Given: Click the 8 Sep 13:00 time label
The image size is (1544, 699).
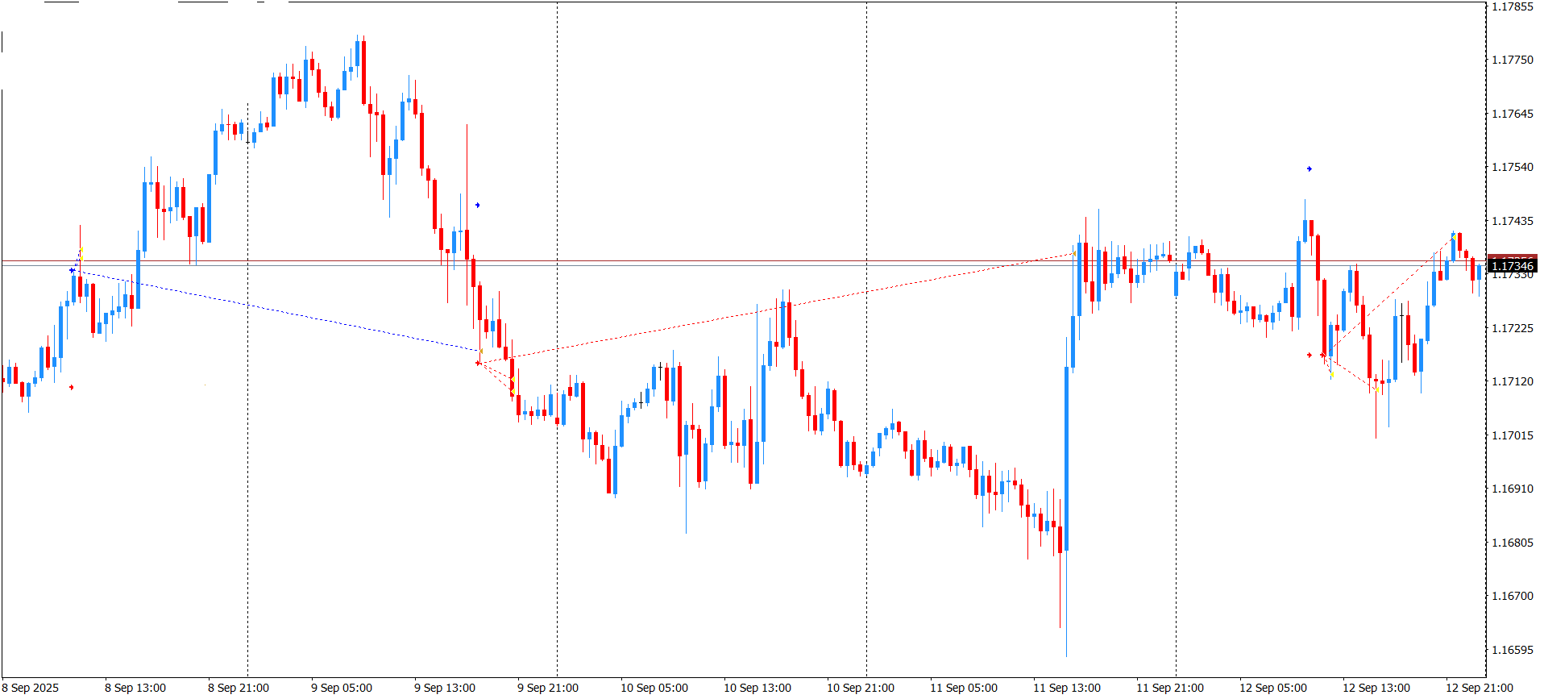Looking at the screenshot, I should click(x=135, y=688).
